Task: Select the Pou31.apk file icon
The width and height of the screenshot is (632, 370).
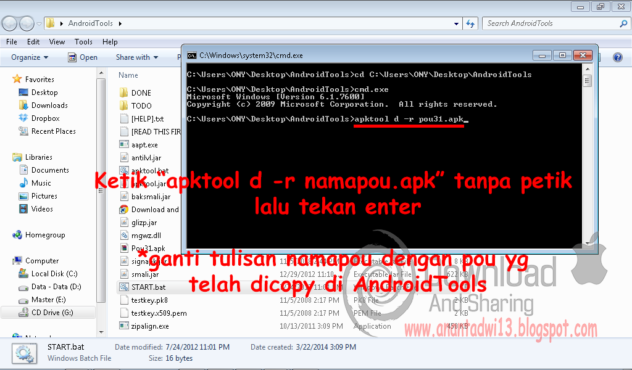Action: tap(124, 248)
